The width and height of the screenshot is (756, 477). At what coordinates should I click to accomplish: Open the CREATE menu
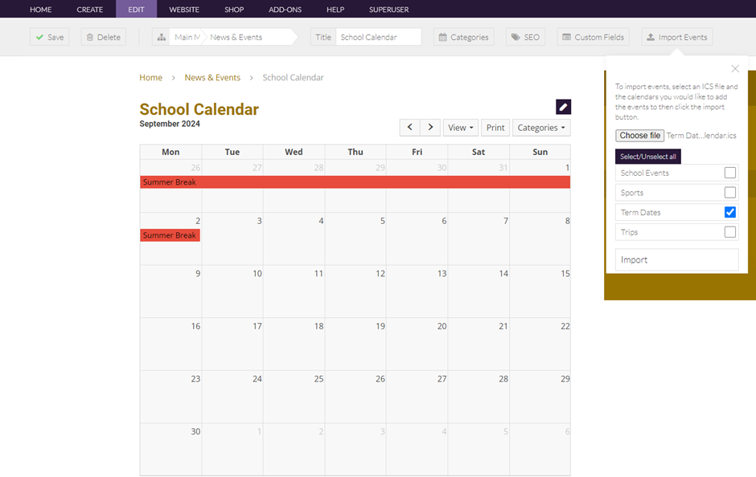(90, 9)
